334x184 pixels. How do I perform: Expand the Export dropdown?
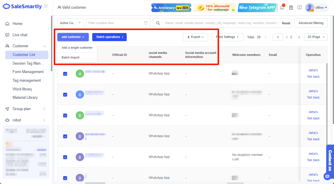tap(195, 37)
